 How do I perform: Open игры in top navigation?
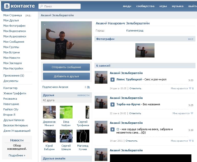tap(163, 6)
